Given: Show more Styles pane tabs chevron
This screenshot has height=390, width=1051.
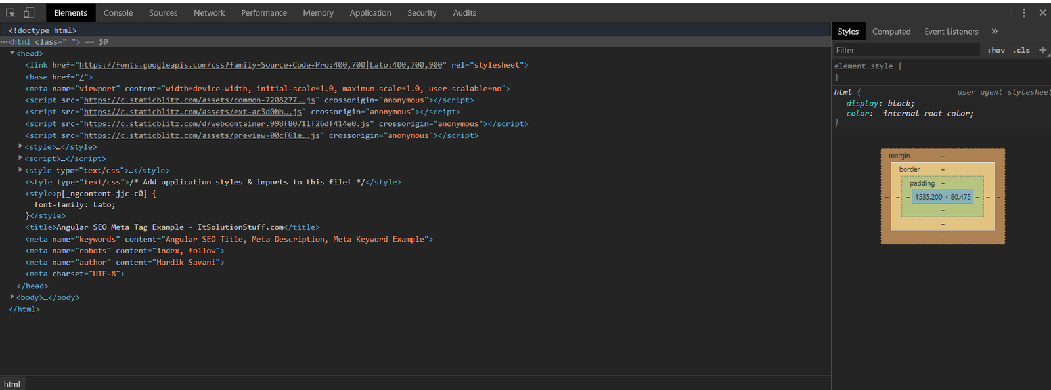Looking at the screenshot, I should 995,32.
